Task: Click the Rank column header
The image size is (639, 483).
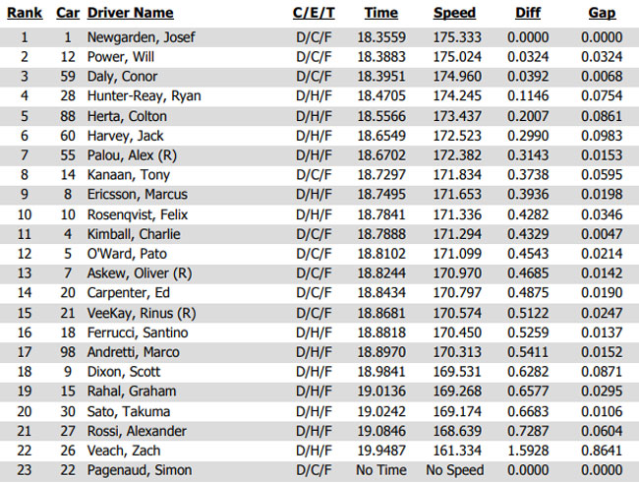Action: coord(25,13)
